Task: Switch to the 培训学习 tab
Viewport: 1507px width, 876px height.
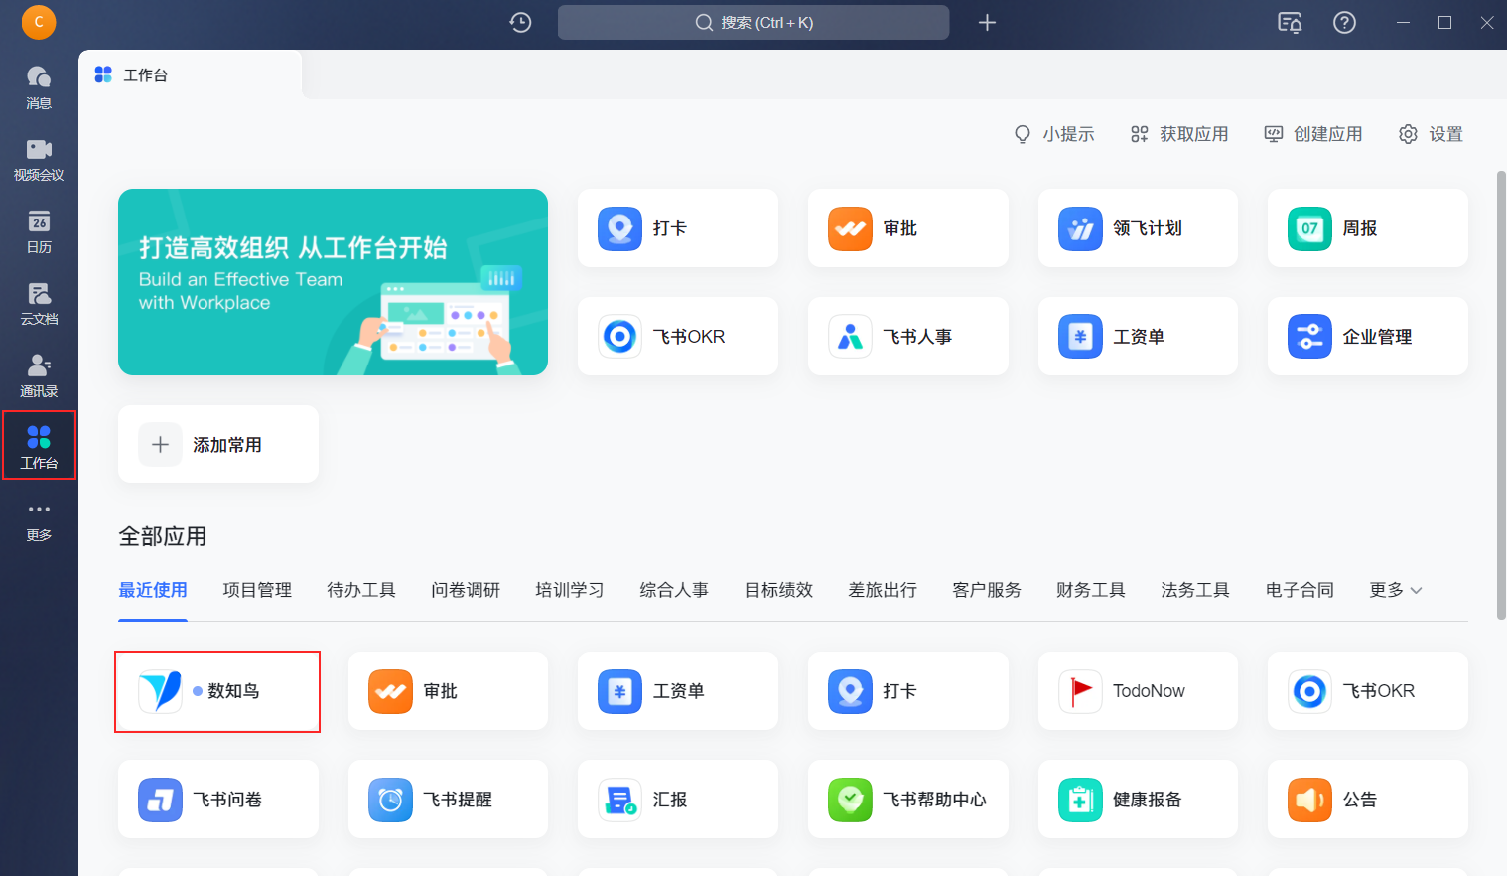Action: coord(570,590)
